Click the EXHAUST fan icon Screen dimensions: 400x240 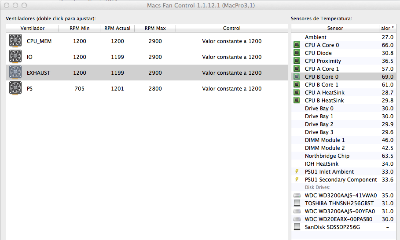(15, 72)
